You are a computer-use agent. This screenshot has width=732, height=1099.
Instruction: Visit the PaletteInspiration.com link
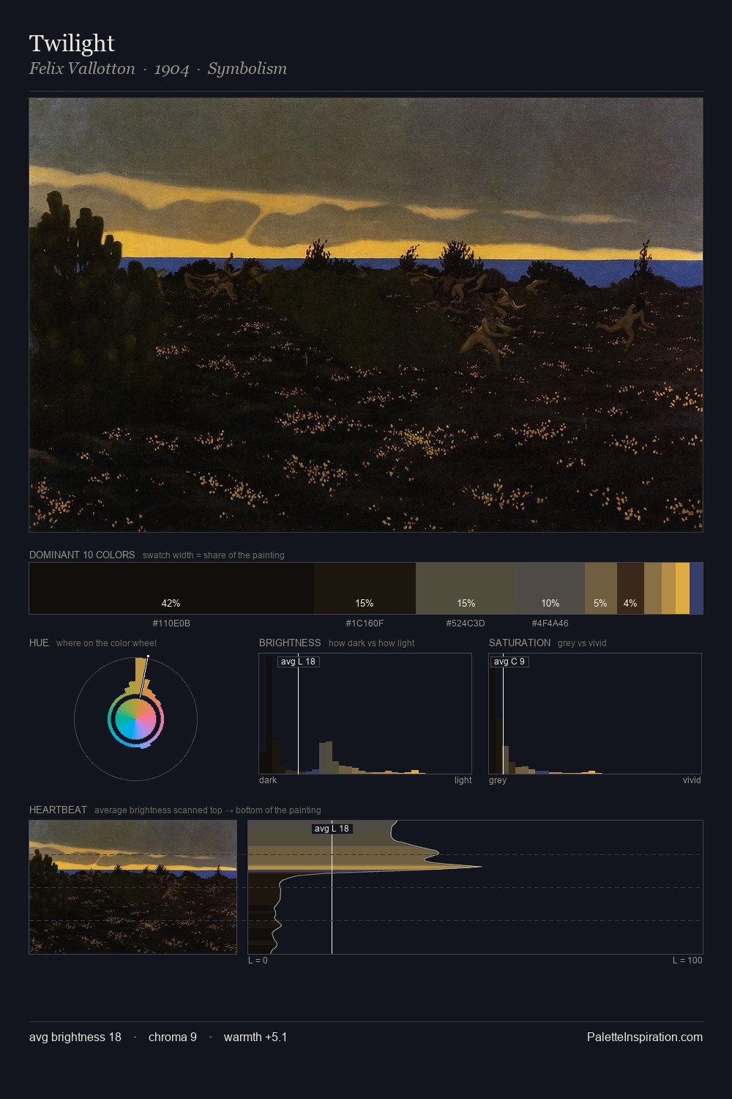pos(645,1037)
